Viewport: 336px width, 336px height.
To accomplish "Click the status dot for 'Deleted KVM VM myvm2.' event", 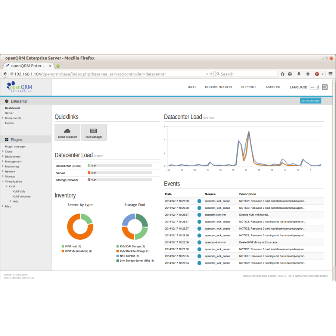I will (x=199, y=215).
